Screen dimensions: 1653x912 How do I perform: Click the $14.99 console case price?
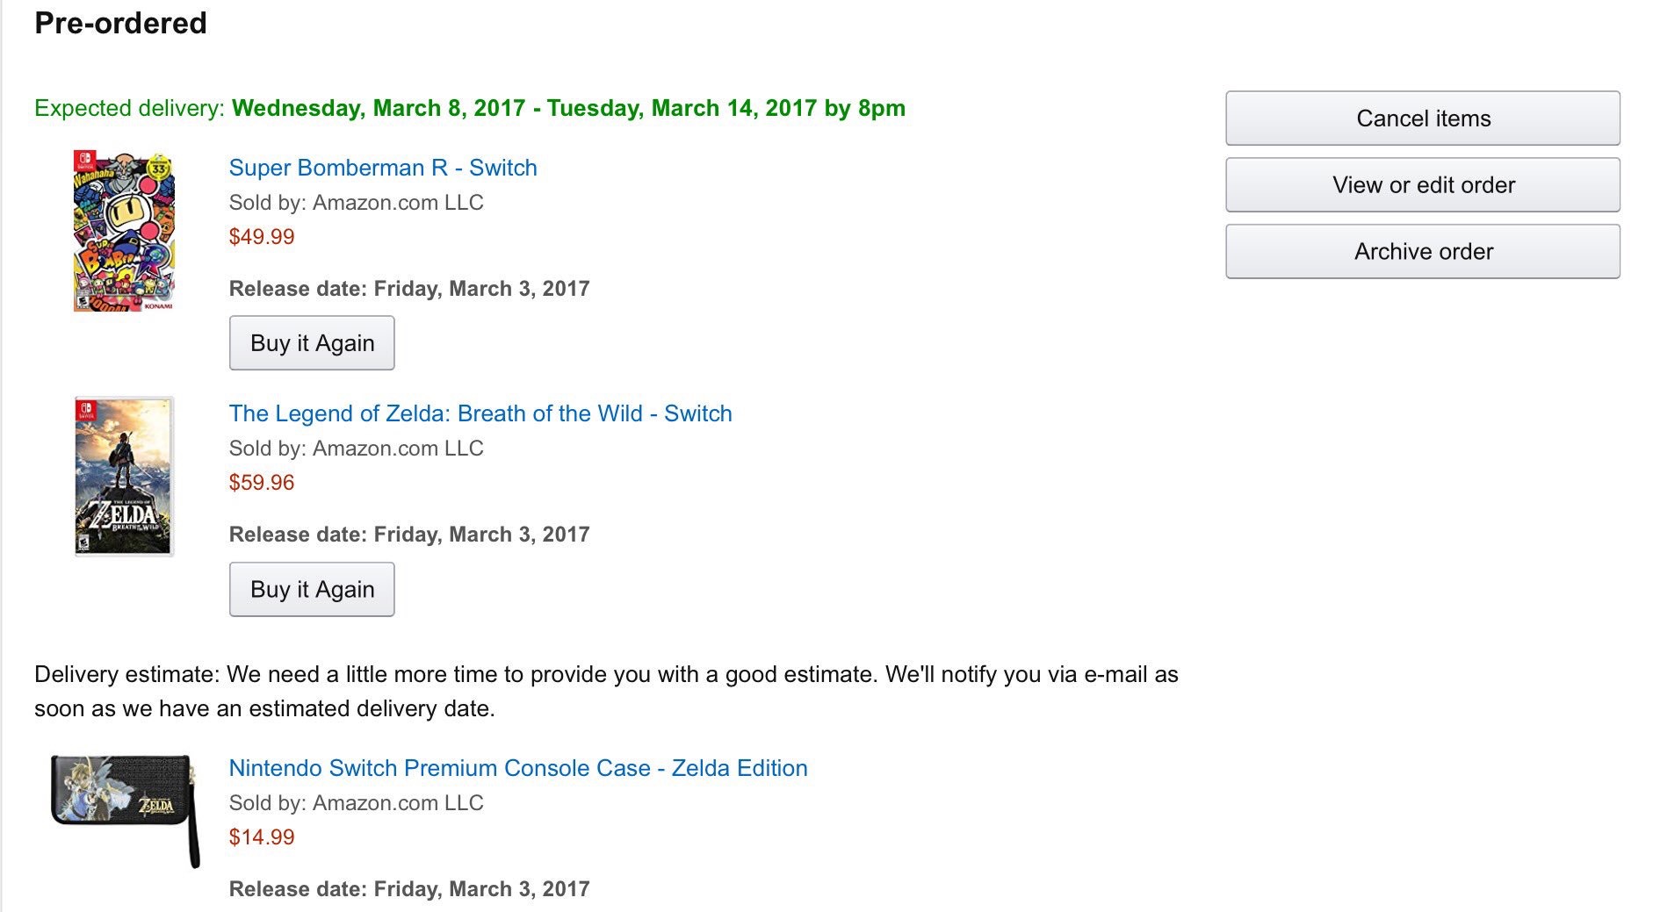point(262,837)
